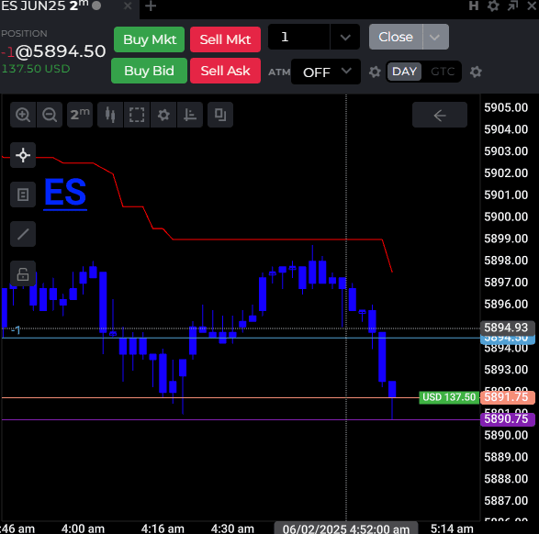539x534 pixels.
Task: Select the crosshair cursor tool
Action: (x=23, y=155)
